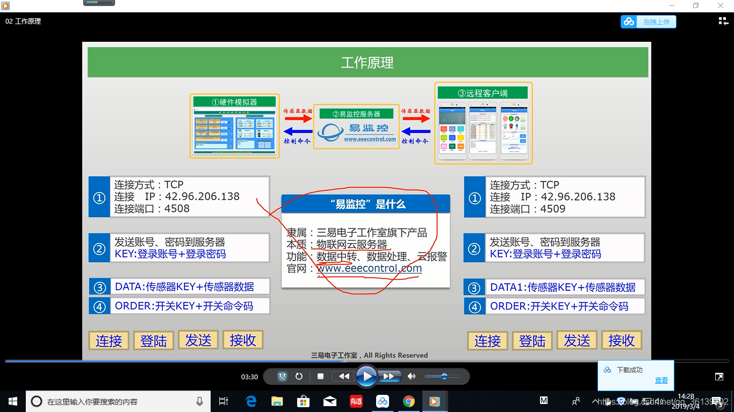Click the 易监控 server logo
The image size is (734, 412).
(356, 131)
